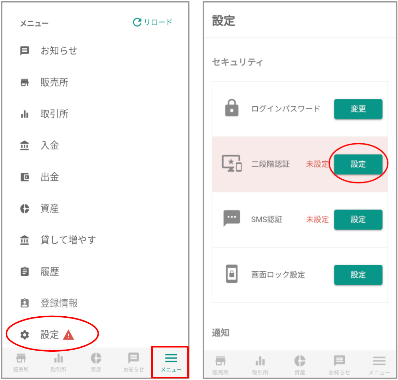
Task: Select 販売所 in the menu list
Action: click(54, 82)
